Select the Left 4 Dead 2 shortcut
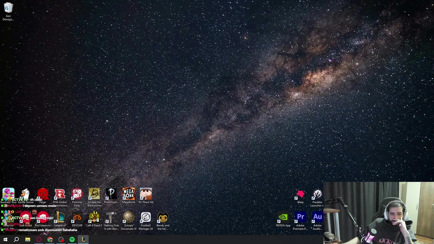Viewport: 434px width, 244px height. [94, 219]
